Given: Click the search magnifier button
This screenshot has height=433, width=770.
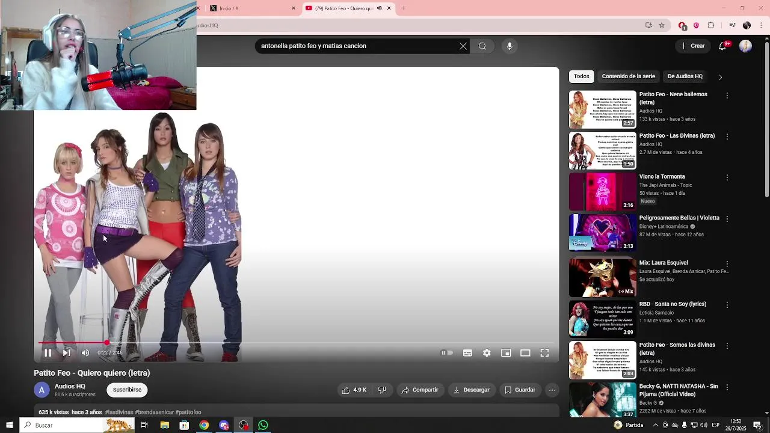Looking at the screenshot, I should (482, 46).
